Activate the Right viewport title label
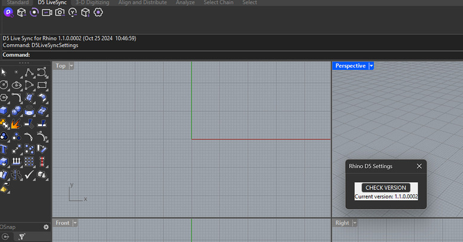Viewport: 463px width, 242px height. (x=342, y=223)
